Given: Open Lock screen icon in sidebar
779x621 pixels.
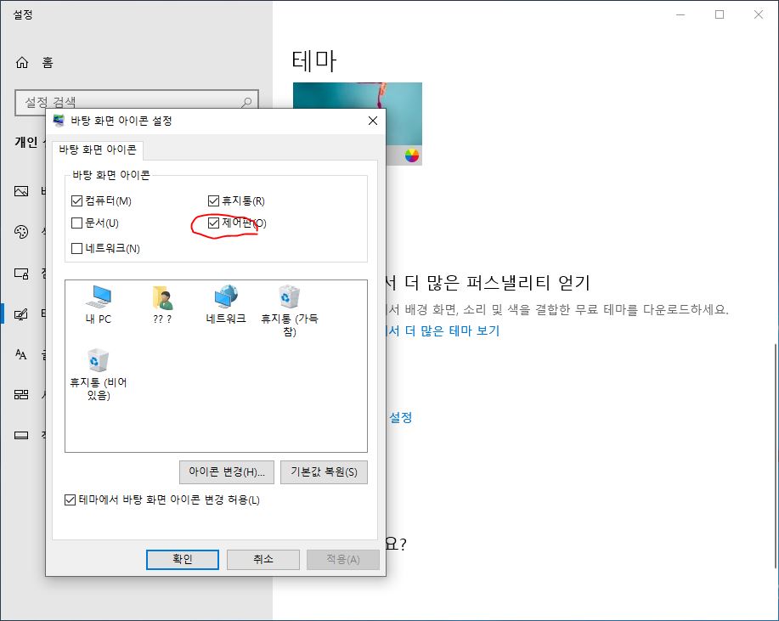Looking at the screenshot, I should tap(21, 274).
